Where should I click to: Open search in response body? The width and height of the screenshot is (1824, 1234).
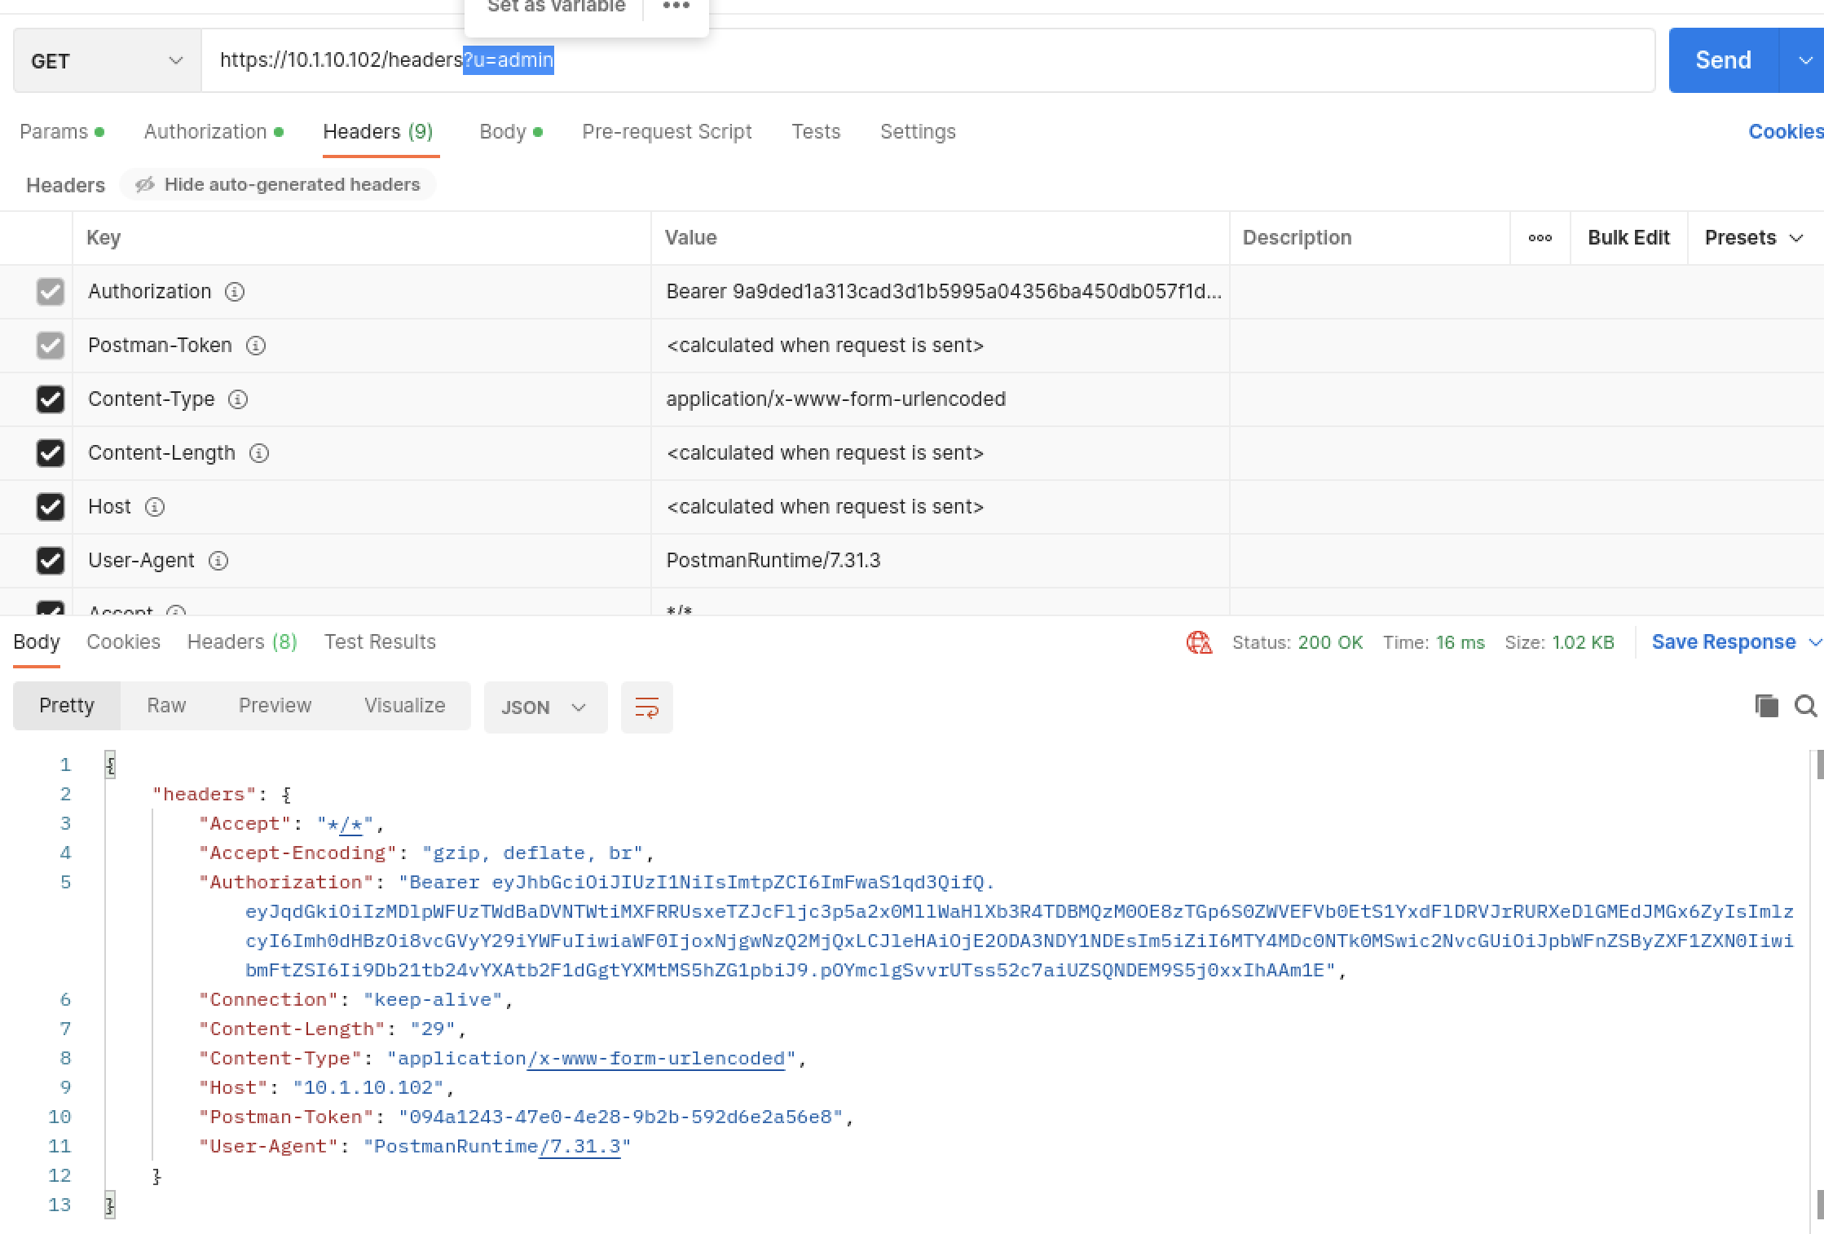(1805, 706)
